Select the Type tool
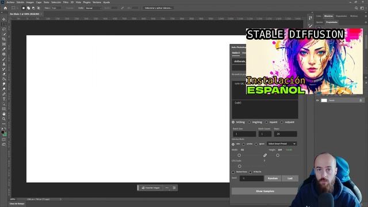The width and height of the screenshot is (368, 207). [x=4, y=99]
